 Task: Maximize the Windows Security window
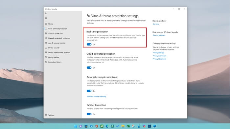pyautogui.click(x=179, y=9)
